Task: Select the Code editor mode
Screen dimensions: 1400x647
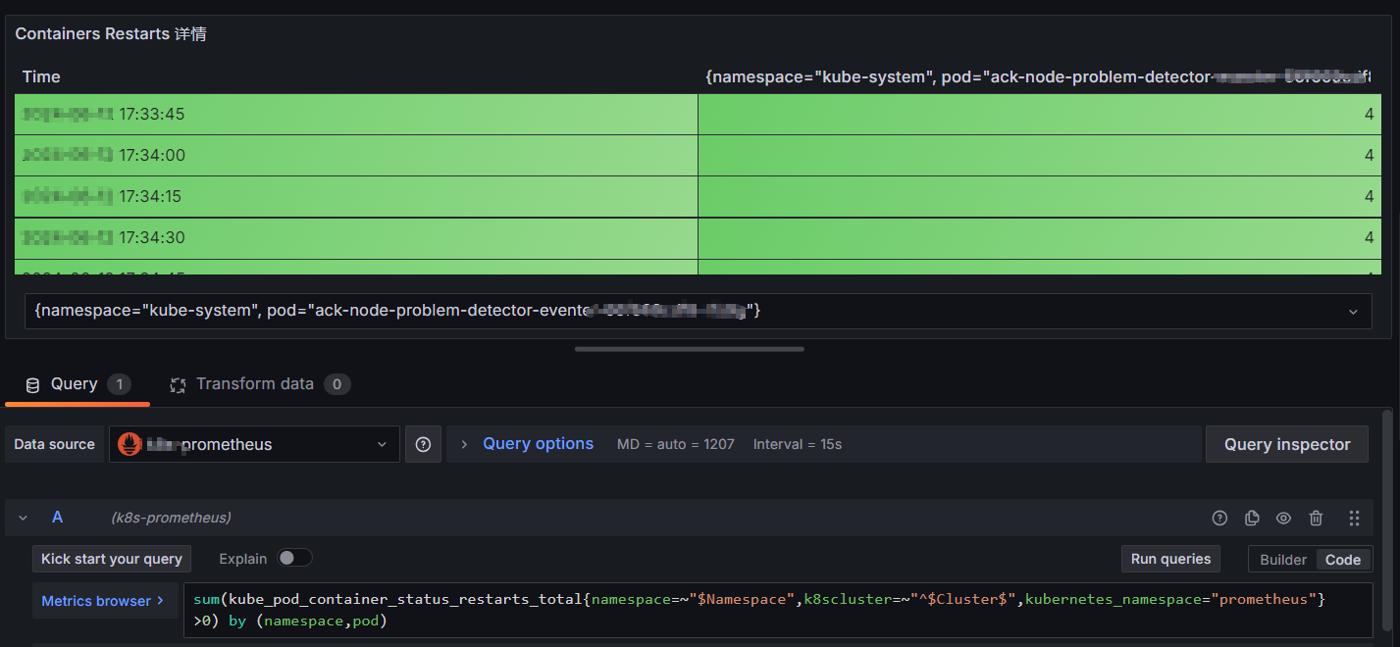Action: tap(1342, 559)
